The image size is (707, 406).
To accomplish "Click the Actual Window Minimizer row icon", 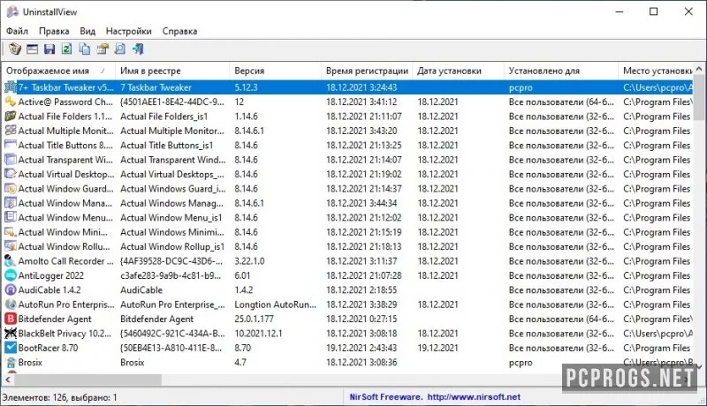I will pos(11,232).
